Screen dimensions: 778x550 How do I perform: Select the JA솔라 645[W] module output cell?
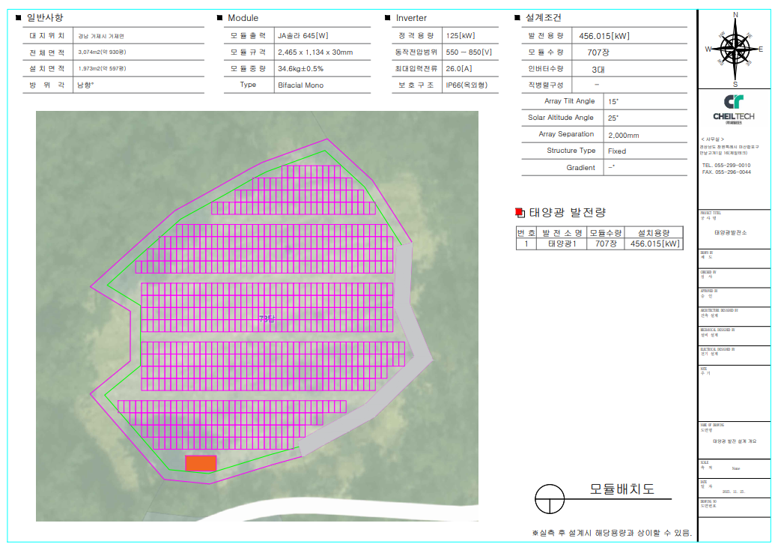tap(303, 35)
